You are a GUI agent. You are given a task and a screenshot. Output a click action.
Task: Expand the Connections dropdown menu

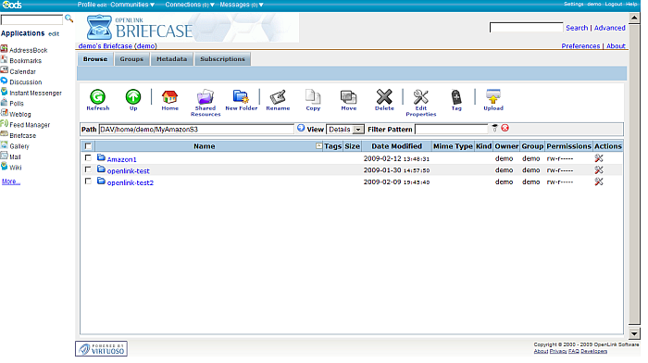point(190,5)
